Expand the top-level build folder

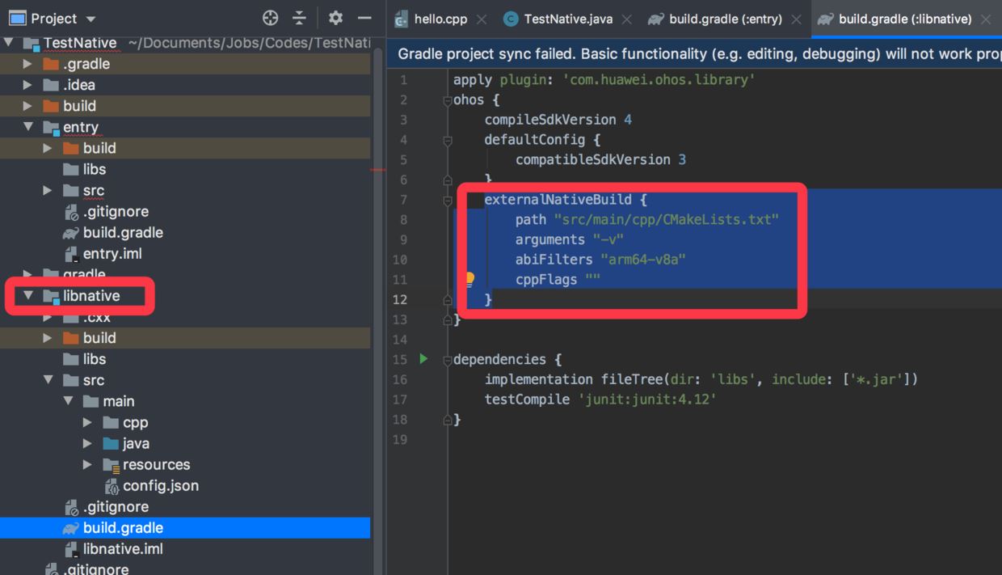[x=28, y=106]
